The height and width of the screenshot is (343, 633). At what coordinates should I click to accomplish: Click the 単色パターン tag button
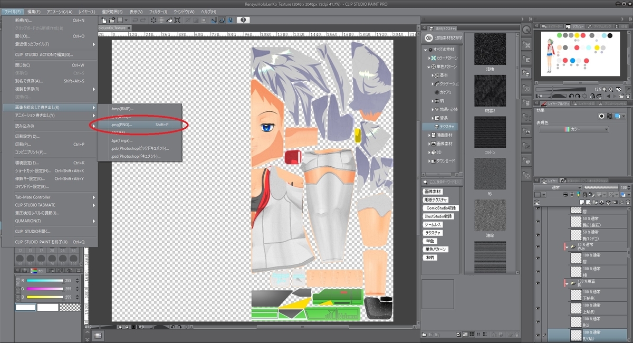436,249
